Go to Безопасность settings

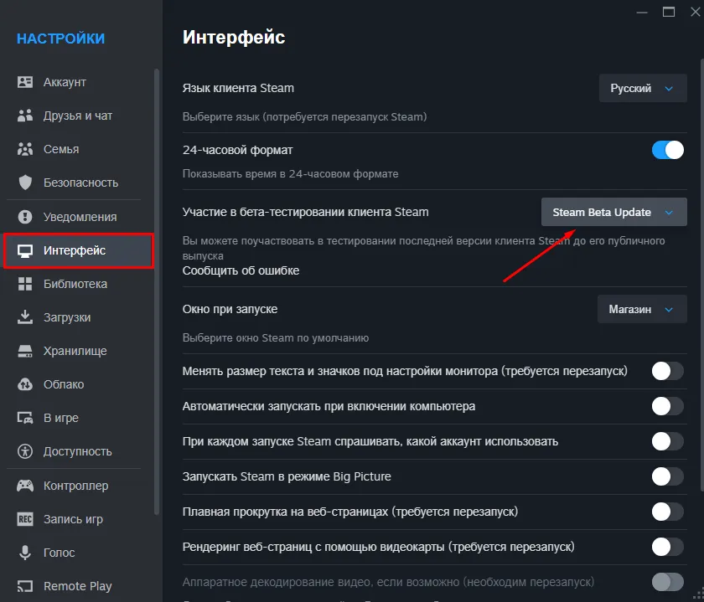(x=79, y=183)
